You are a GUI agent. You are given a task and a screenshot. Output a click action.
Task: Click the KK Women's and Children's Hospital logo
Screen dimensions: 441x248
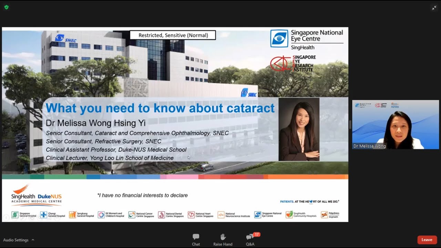click(111, 215)
